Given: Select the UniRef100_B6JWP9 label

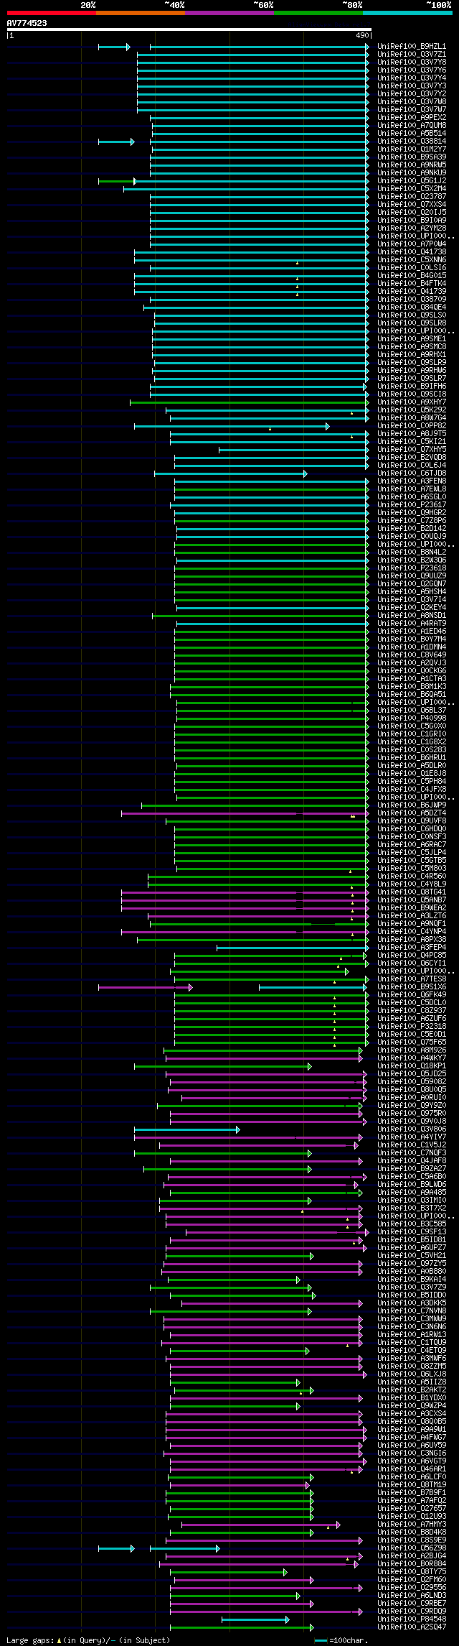Looking at the screenshot, I should pyautogui.click(x=412, y=805).
